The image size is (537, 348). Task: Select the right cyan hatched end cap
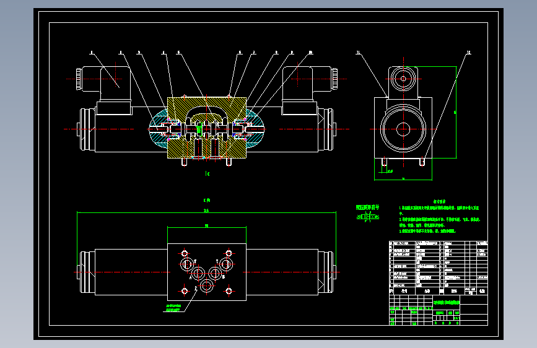[255, 129]
